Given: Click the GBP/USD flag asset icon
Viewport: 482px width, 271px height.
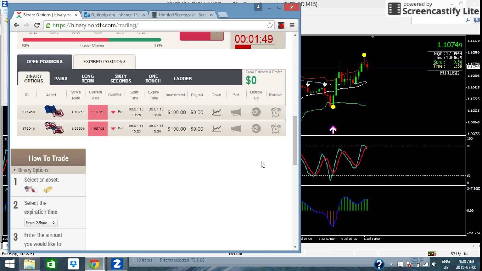Looking at the screenshot, I should tap(54, 128).
